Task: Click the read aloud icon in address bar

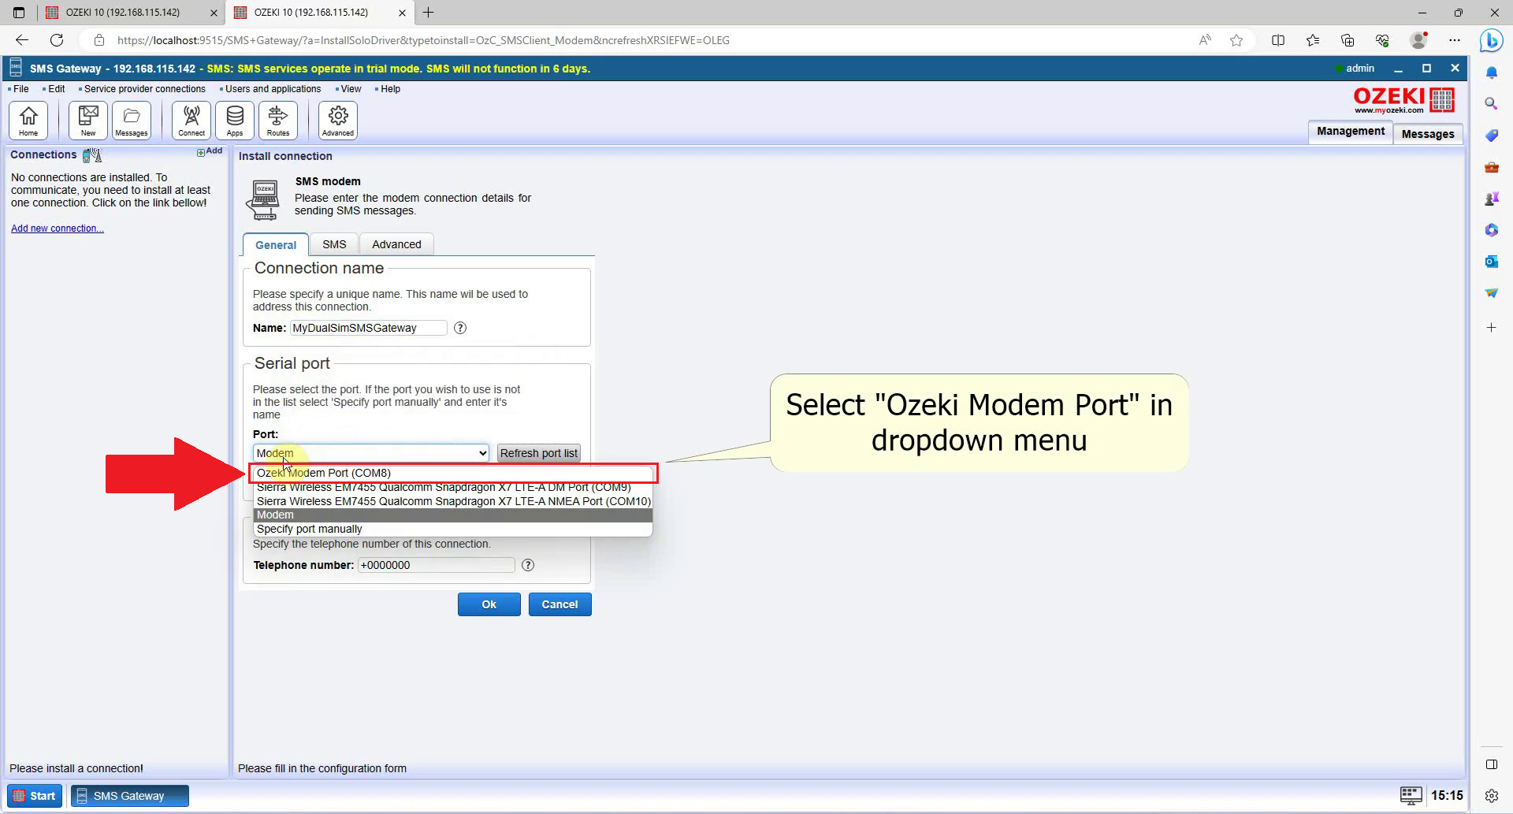Action: pyautogui.click(x=1205, y=40)
